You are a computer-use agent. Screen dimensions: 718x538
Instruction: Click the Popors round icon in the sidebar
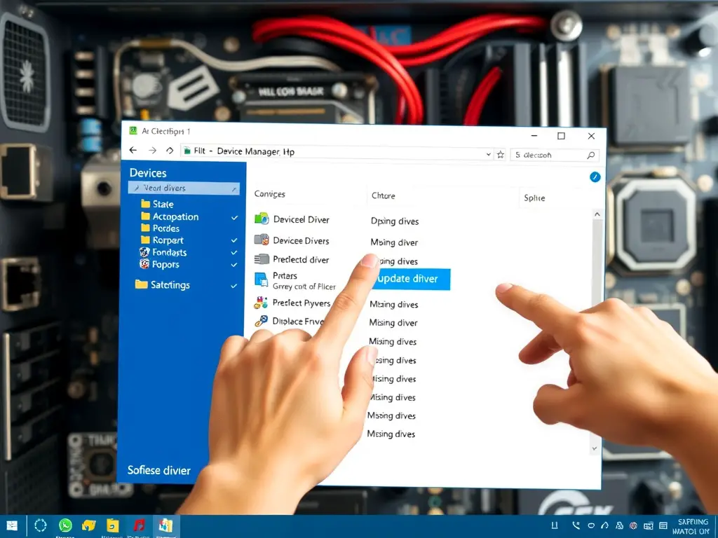pos(144,263)
